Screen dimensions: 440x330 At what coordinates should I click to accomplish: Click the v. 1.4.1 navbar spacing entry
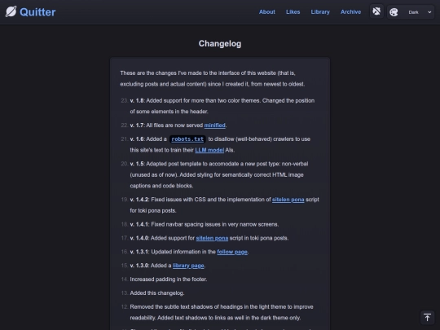pyautogui.click(x=205, y=224)
